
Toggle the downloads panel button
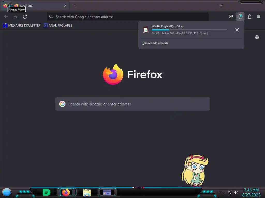240,16
